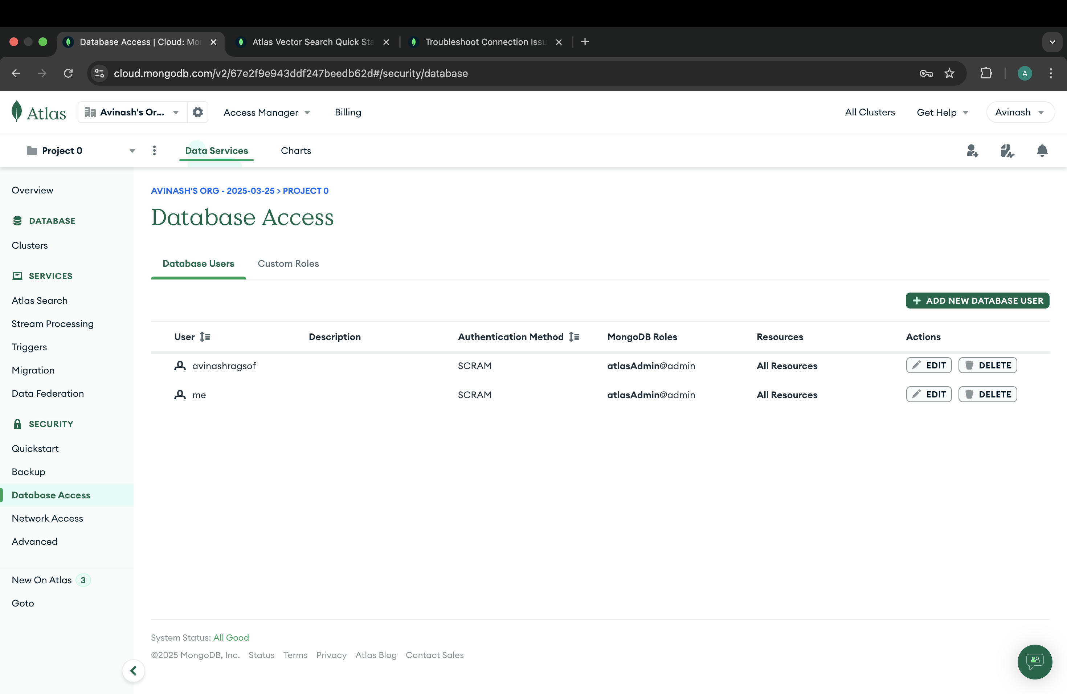
Task: Delete the avinashragsof database user
Action: [987, 366]
